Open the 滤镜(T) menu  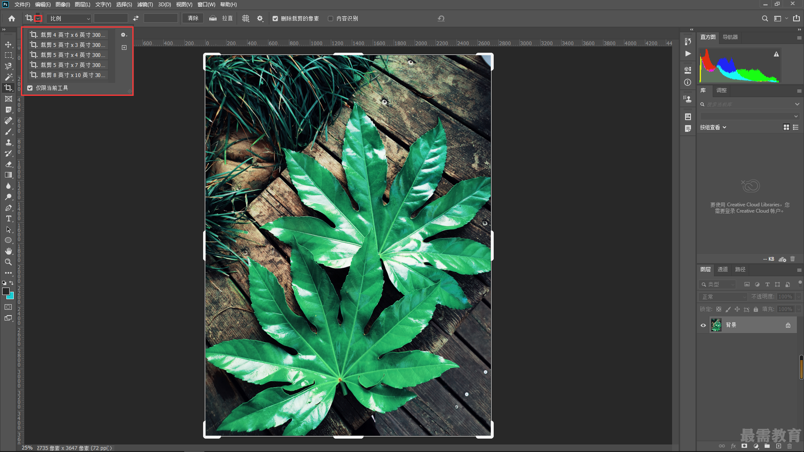(145, 5)
